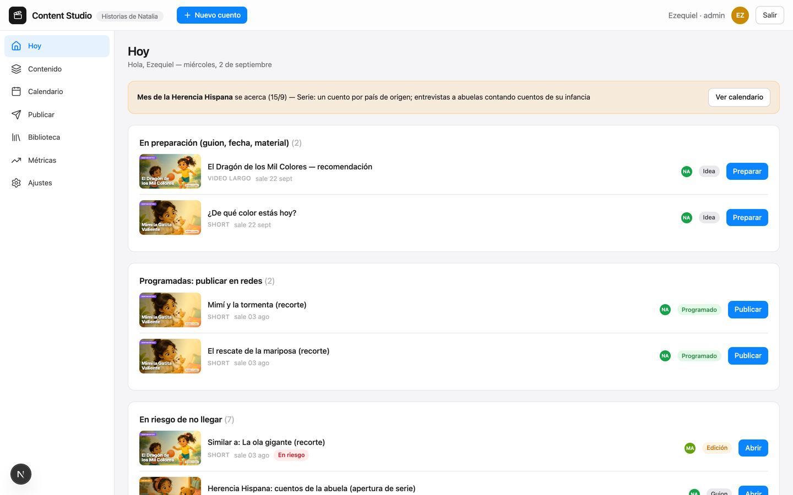Open thumbnail of ¿De qué color estás hoy?

pos(170,218)
